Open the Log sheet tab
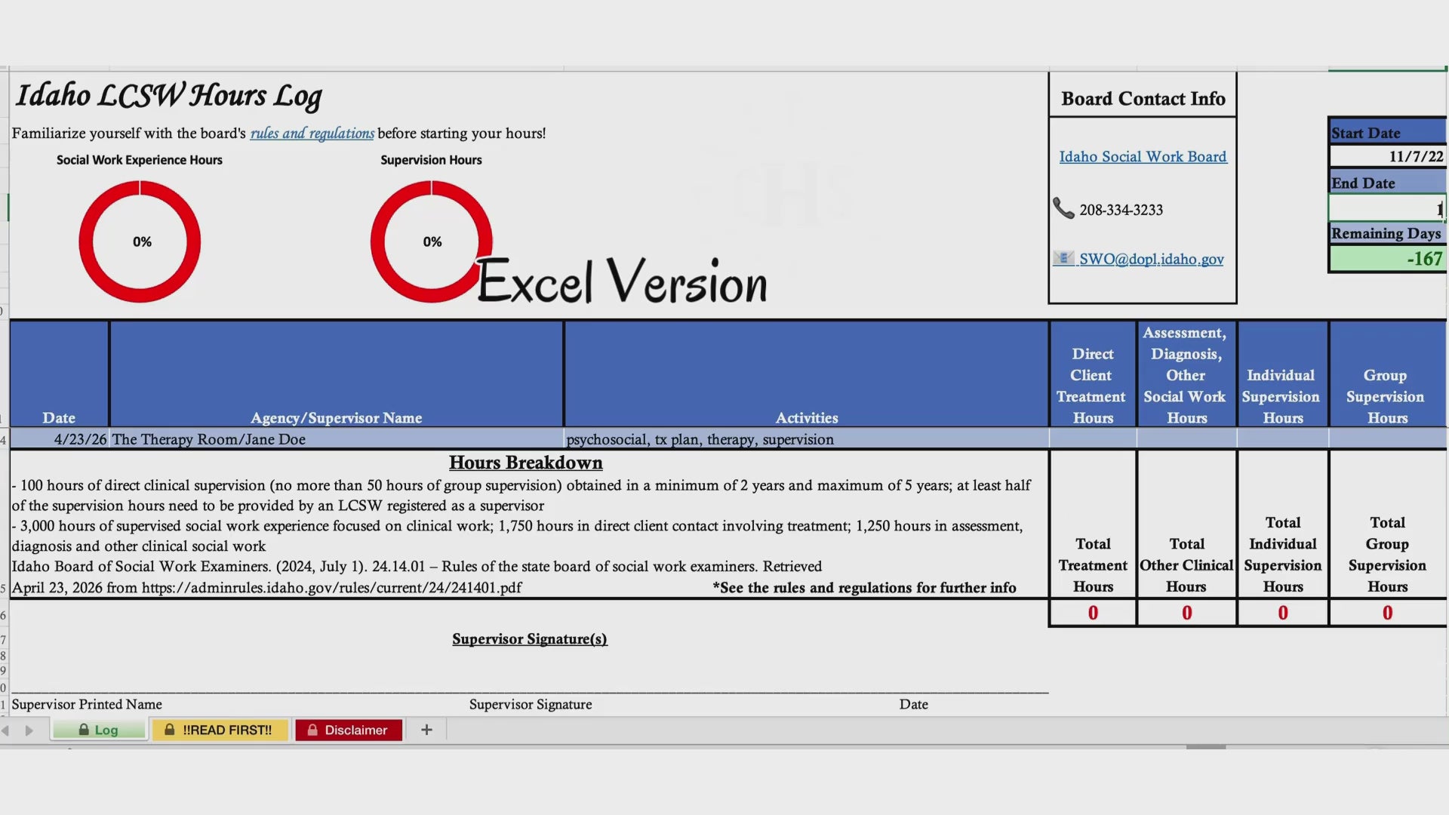Viewport: 1449px width, 815px height. coord(99,730)
